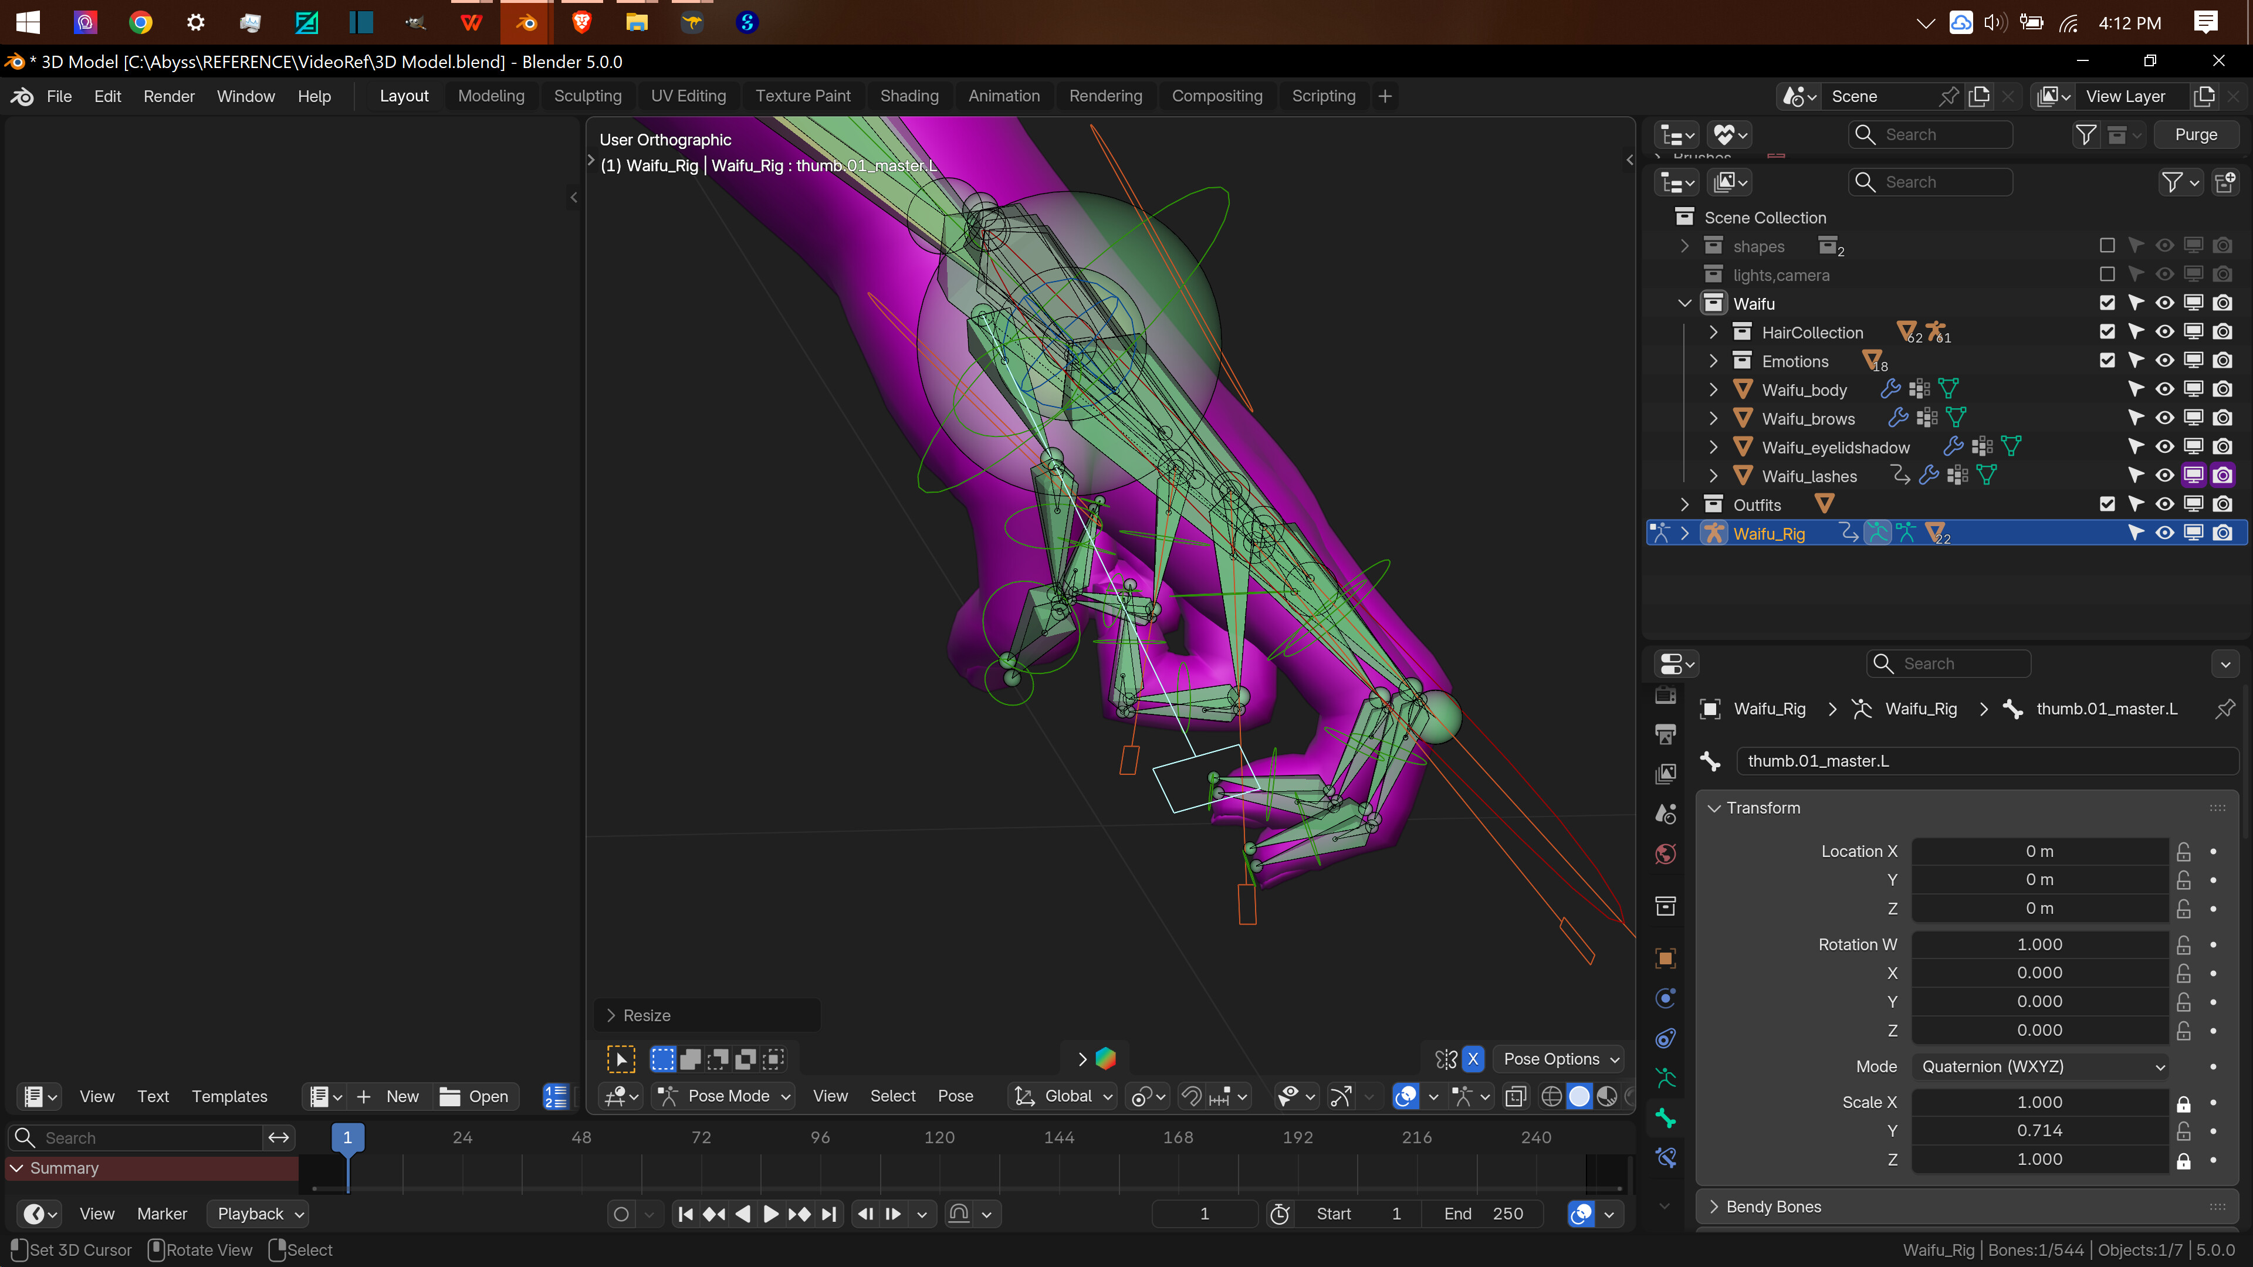This screenshot has height=1267, width=2253.
Task: Jump to timeline end frame
Action: [x=828, y=1214]
